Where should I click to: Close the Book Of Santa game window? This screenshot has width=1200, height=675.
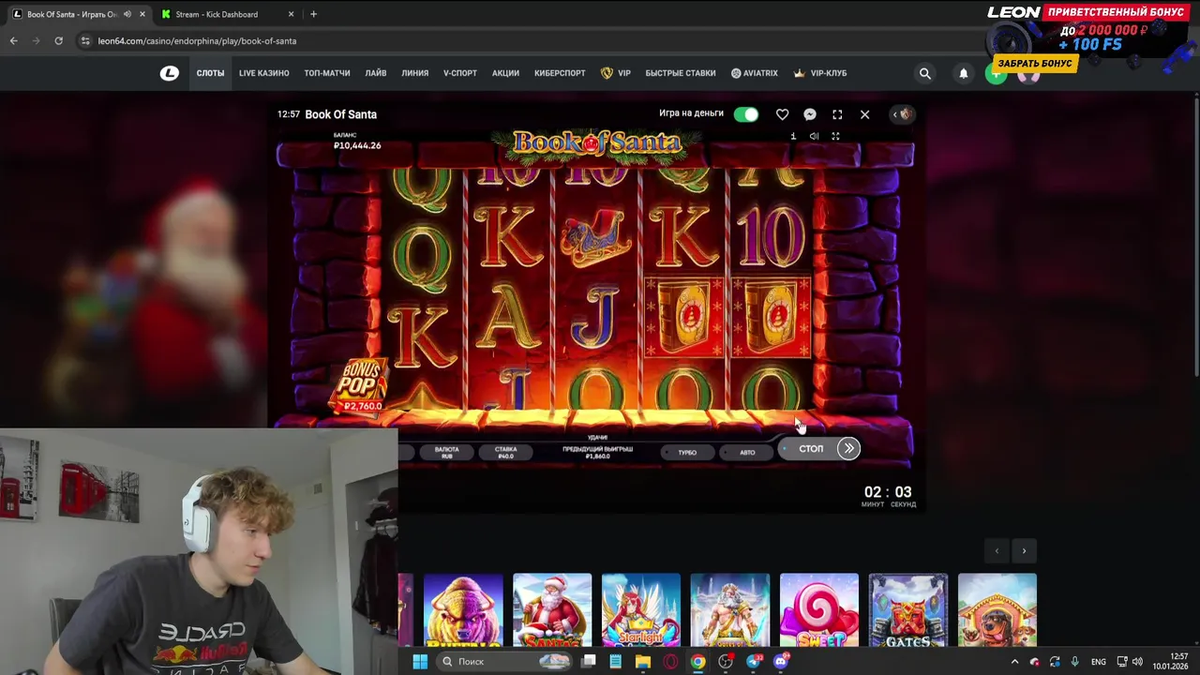point(864,114)
